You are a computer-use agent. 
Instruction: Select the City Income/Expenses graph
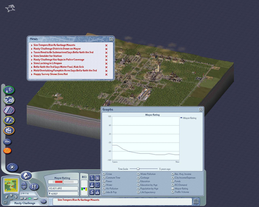[172, 178]
